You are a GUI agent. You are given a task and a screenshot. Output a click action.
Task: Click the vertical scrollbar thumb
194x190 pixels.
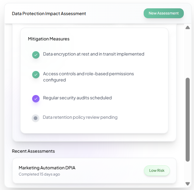188,119
